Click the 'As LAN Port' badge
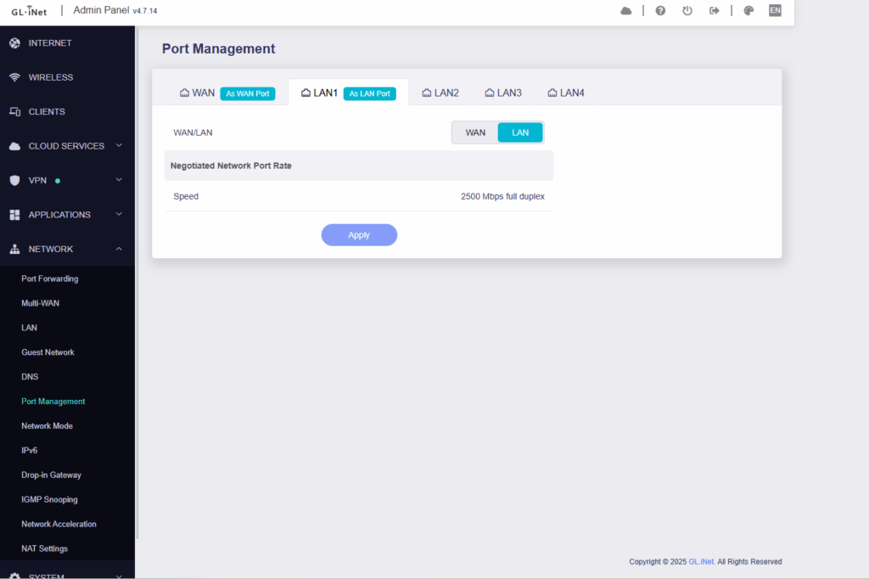This screenshot has height=579, width=869. coord(370,93)
